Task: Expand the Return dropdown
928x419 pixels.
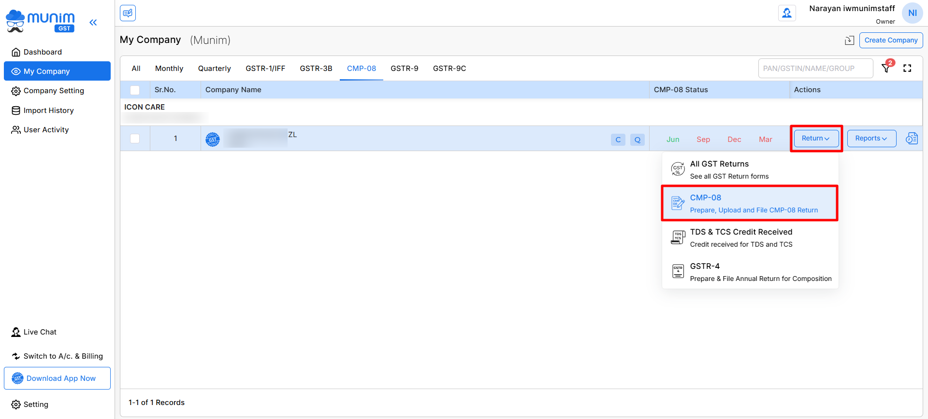Action: 816,139
